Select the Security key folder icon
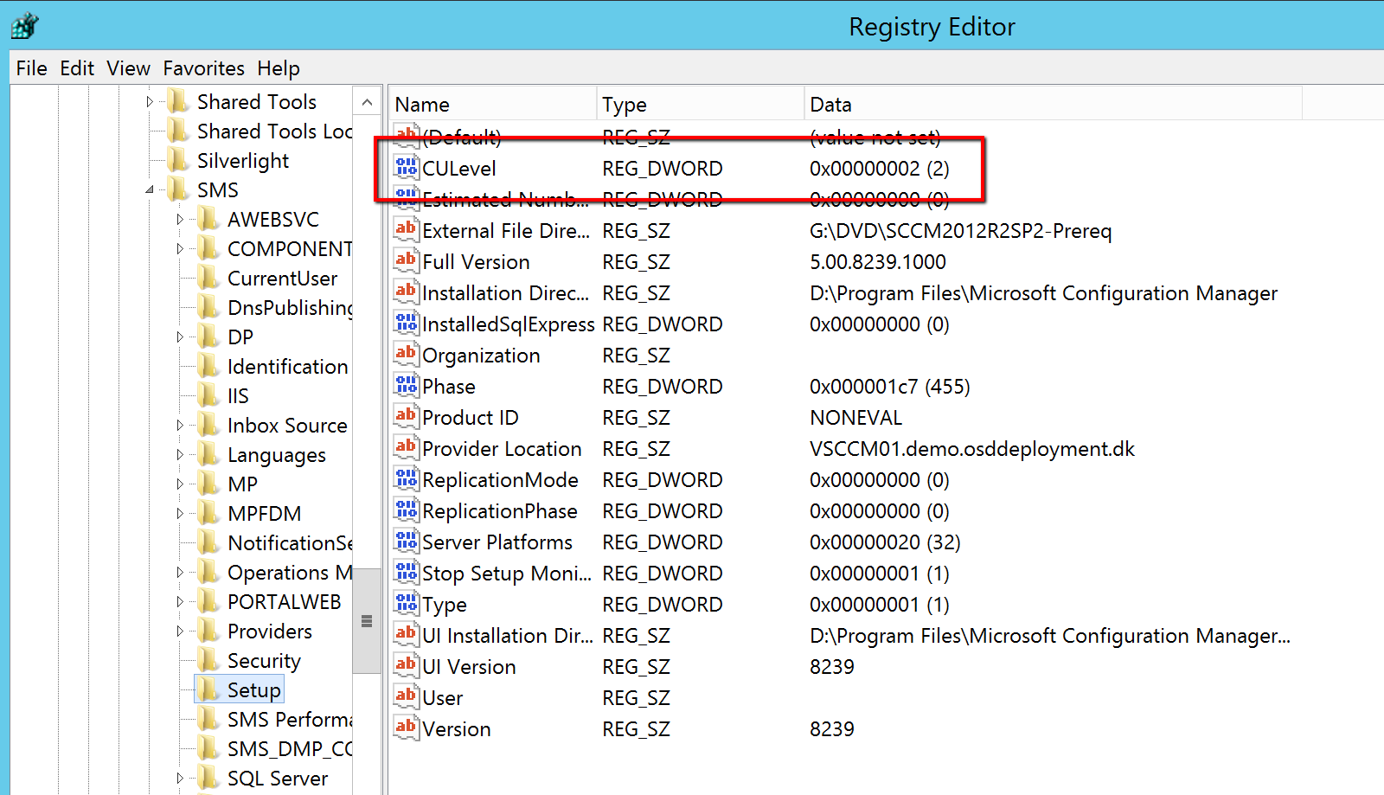The height and width of the screenshot is (795, 1384). pyautogui.click(x=208, y=660)
